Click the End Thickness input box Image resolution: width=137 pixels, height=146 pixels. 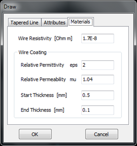(x=98, y=110)
